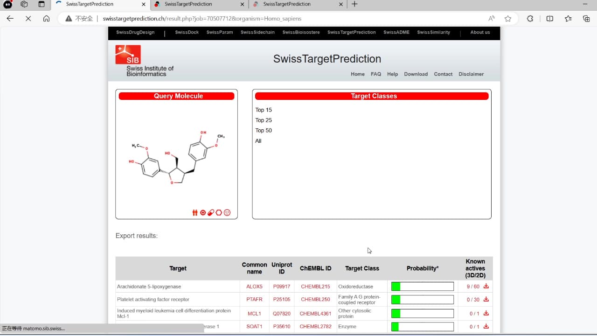
Task: Download known actives for PTAFR row
Action: [x=486, y=299]
